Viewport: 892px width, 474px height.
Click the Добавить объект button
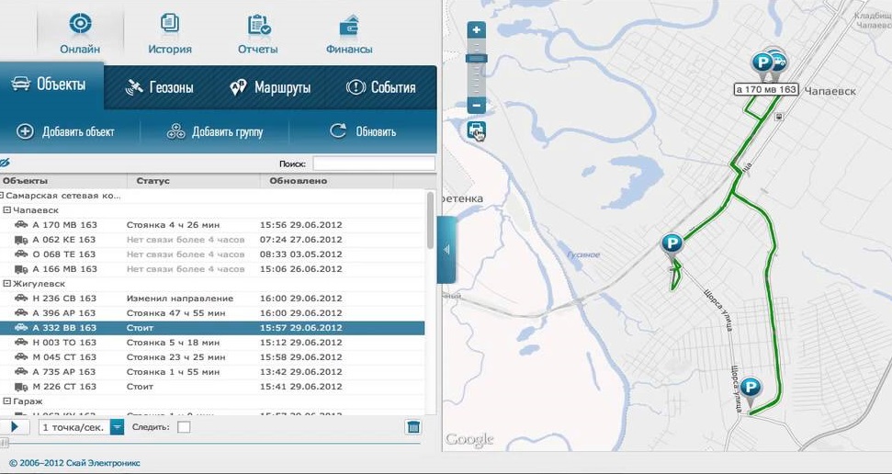coord(65,132)
